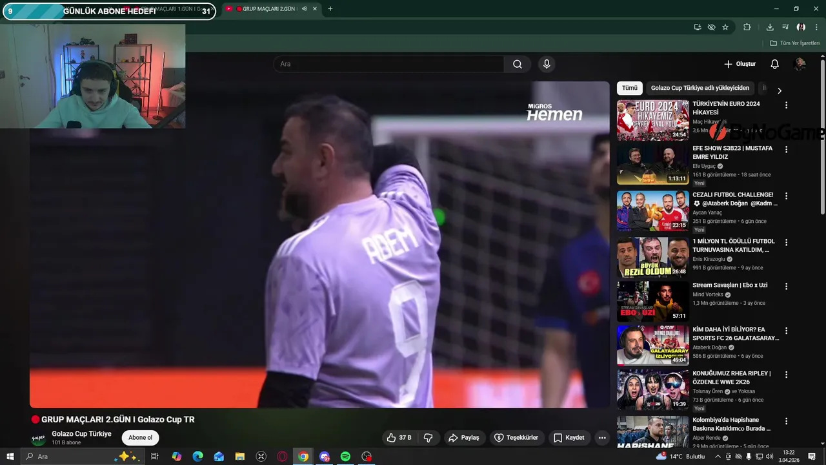Open Microsoft Edge from the taskbar
826x465 pixels.
click(197, 457)
